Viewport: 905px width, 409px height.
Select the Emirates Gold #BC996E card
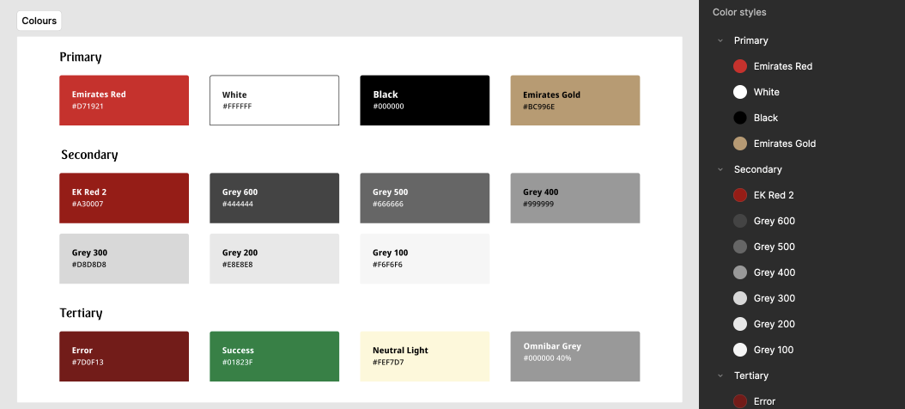575,100
